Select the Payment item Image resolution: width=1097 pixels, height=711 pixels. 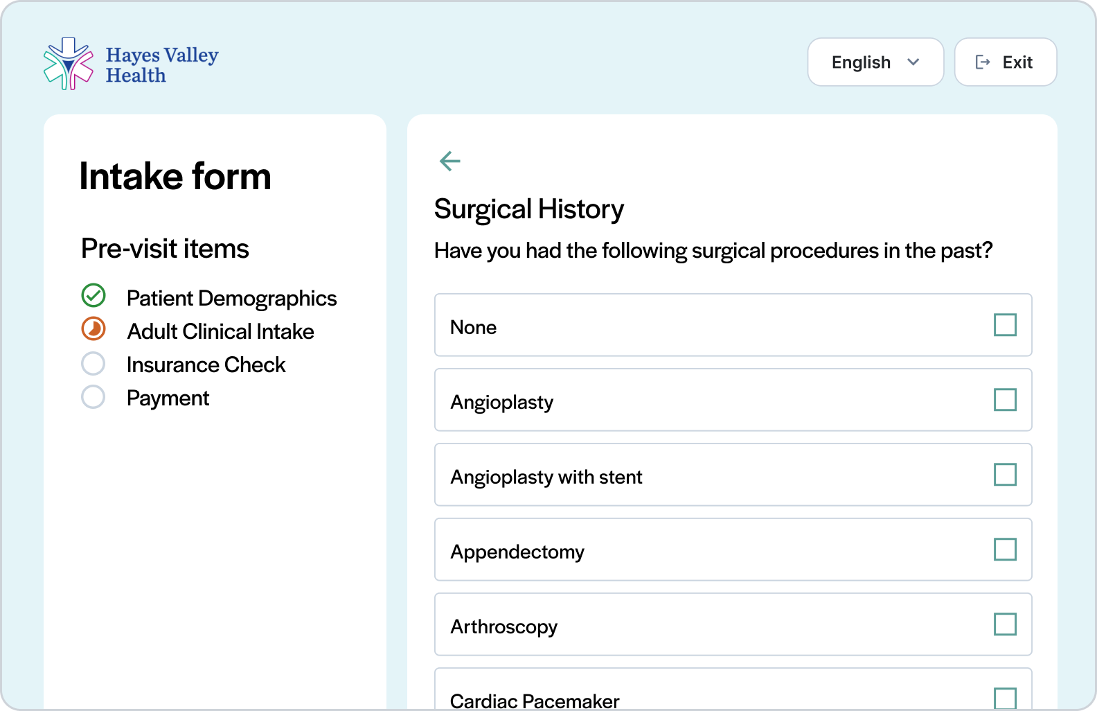click(168, 398)
